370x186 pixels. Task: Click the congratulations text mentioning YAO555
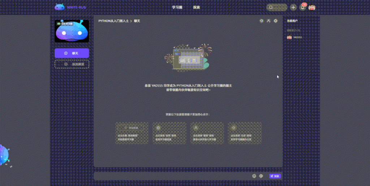[x=188, y=86]
